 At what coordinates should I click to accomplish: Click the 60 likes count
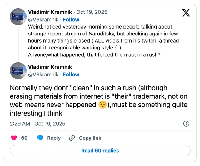[24, 138]
